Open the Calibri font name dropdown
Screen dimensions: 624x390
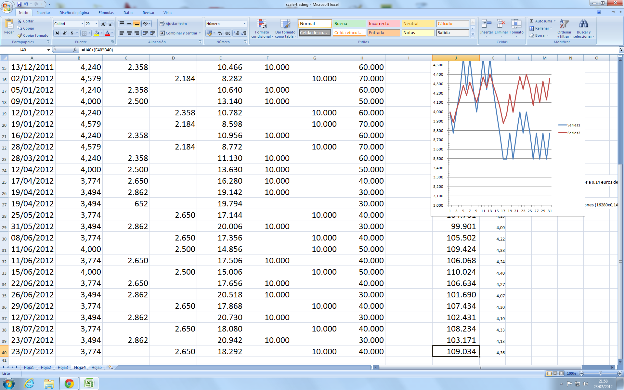click(x=82, y=24)
